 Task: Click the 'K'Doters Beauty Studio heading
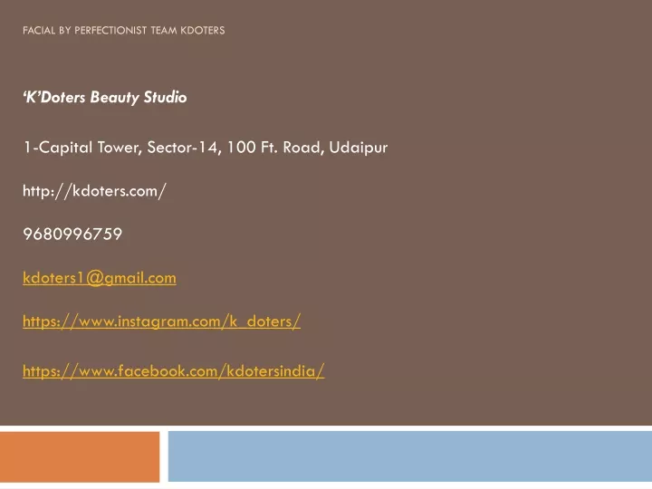105,97
